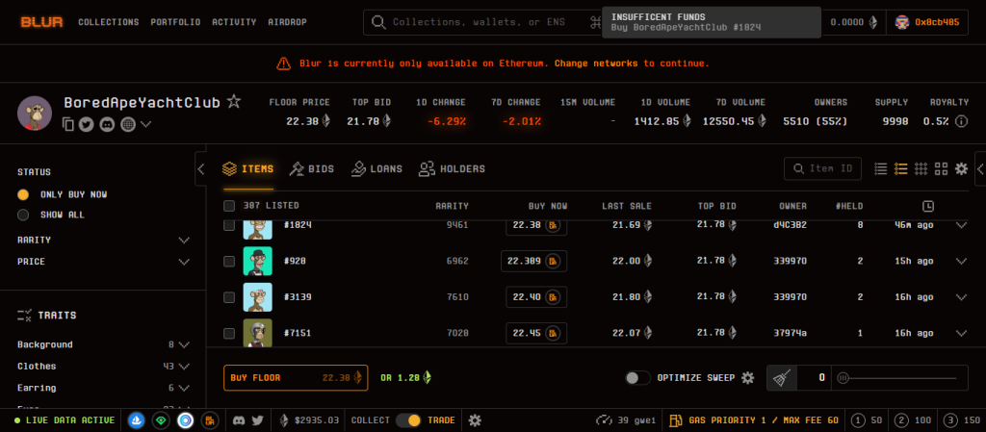Open the Portfolio menu

tap(175, 22)
